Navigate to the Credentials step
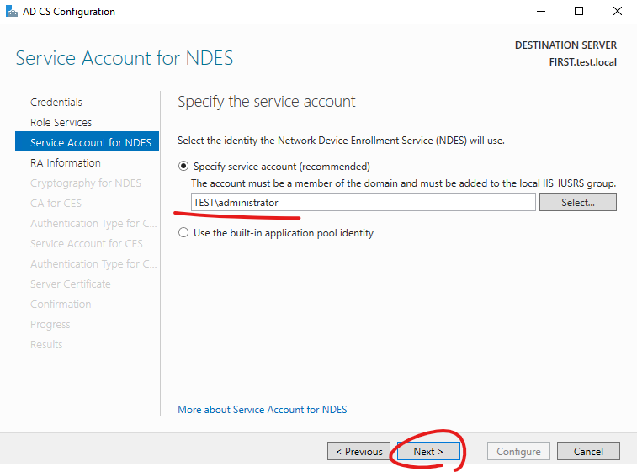 [56, 103]
